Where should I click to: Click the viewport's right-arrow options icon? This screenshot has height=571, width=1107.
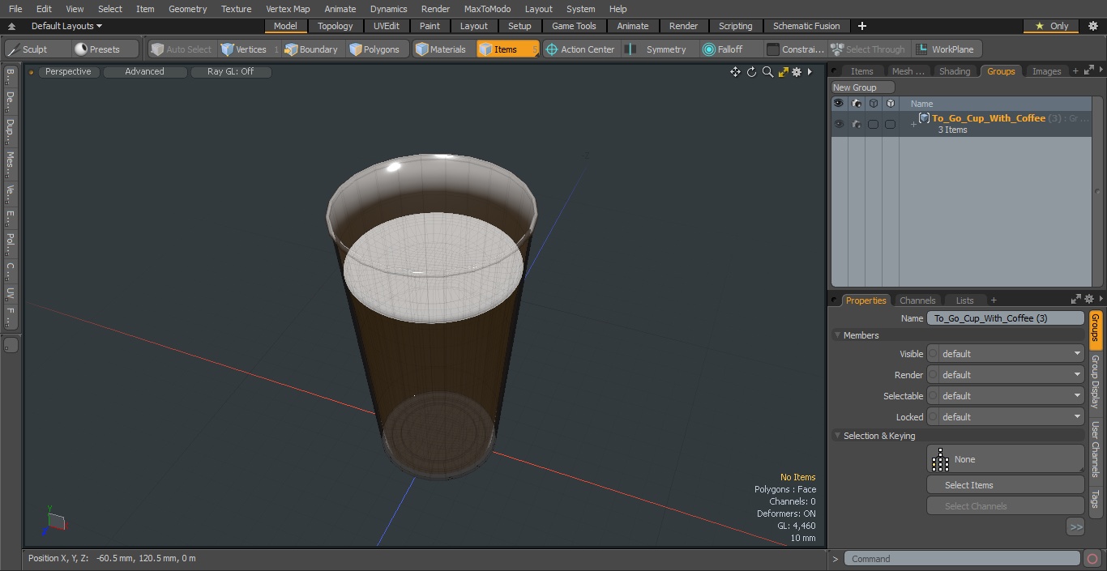tap(810, 72)
